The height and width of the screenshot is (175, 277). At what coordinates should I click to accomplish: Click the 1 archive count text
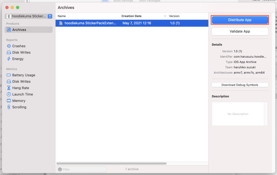[x=132, y=169]
